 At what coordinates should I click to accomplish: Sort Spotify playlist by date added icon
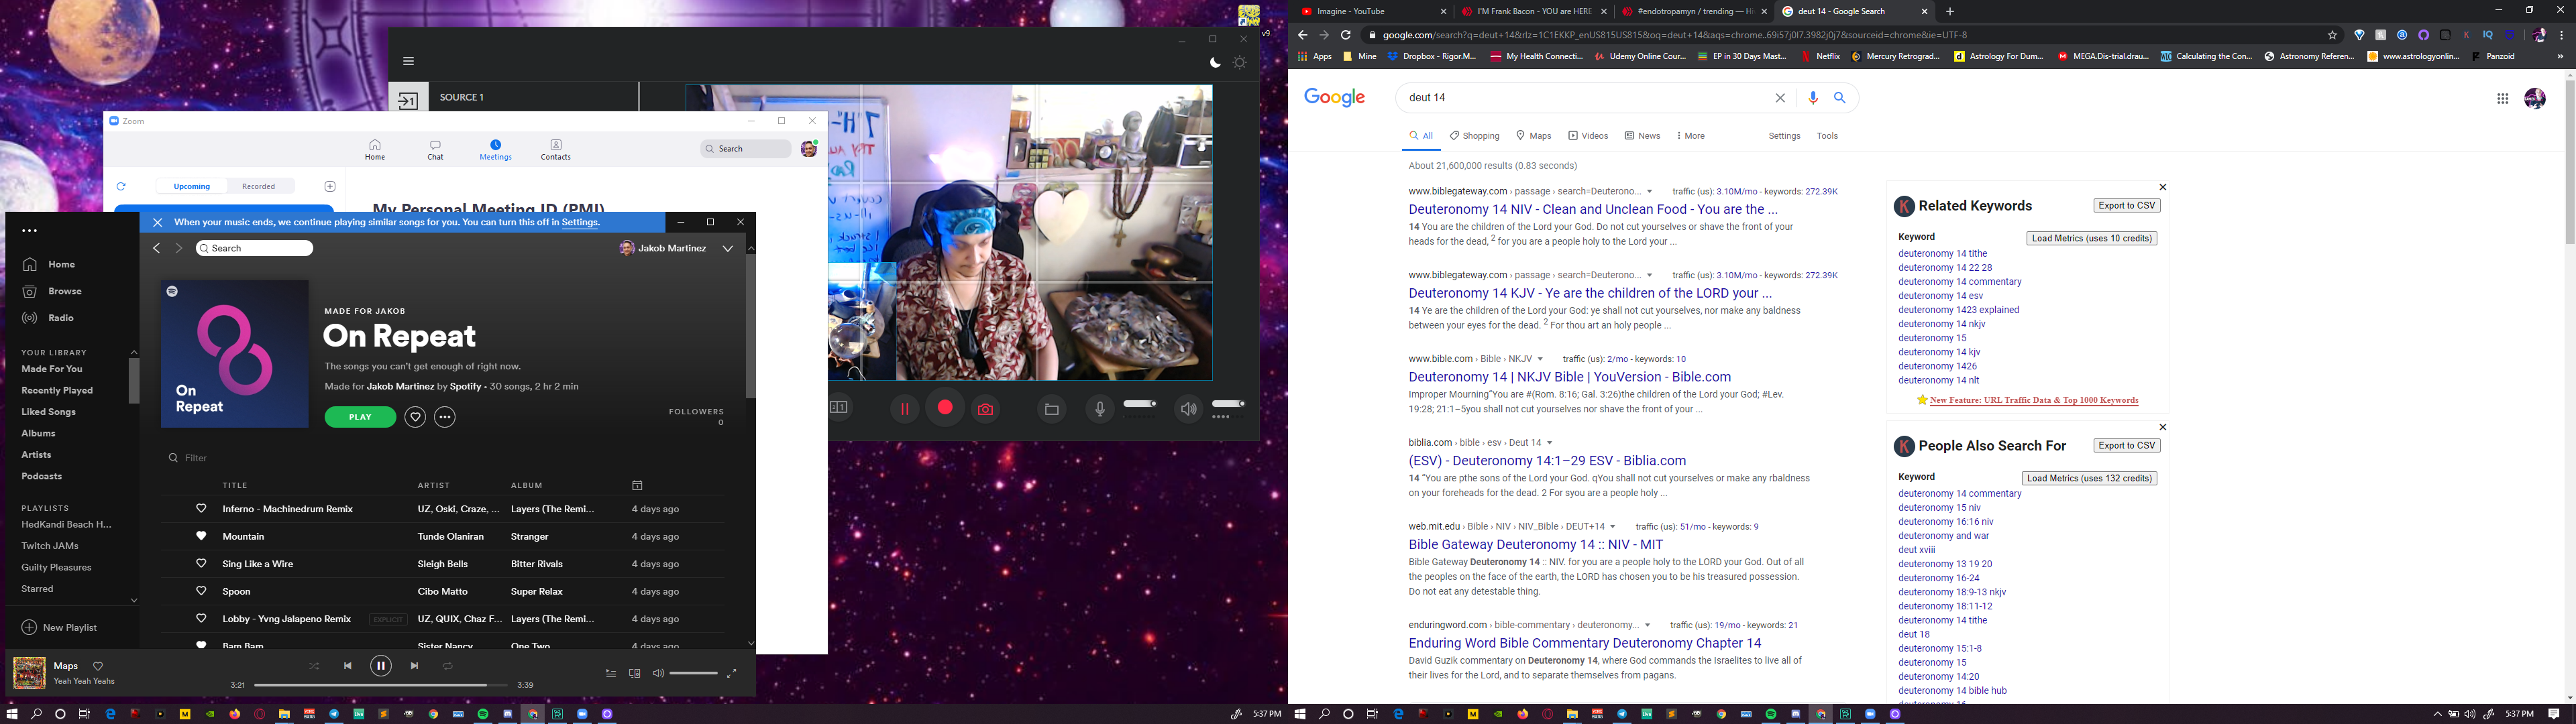click(637, 486)
